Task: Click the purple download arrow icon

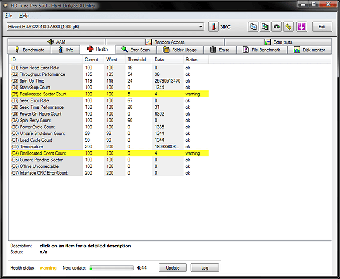Action: (301, 27)
